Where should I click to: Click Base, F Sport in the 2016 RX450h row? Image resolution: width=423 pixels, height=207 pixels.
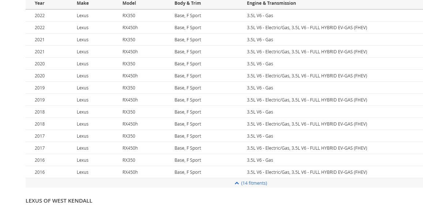point(188,172)
